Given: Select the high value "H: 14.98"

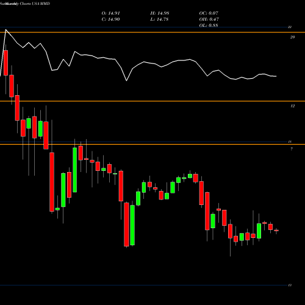Looking at the screenshot, I should 160,13.
